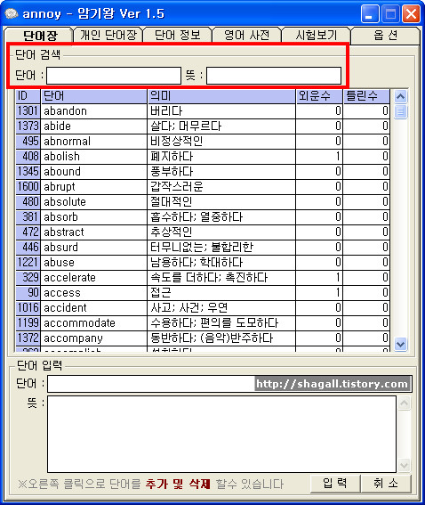Click the app icon in the title bar
This screenshot has width=425, height=505.
click(x=12, y=14)
